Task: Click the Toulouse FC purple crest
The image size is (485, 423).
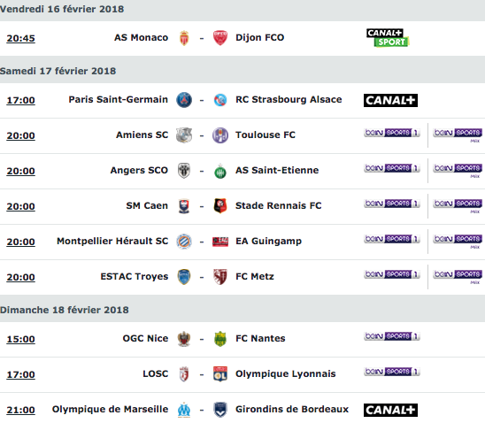Action: (x=220, y=135)
